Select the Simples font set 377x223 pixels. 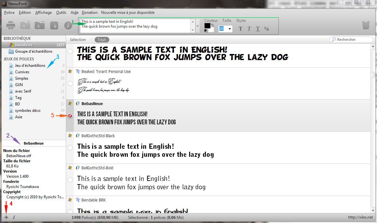tap(34, 78)
